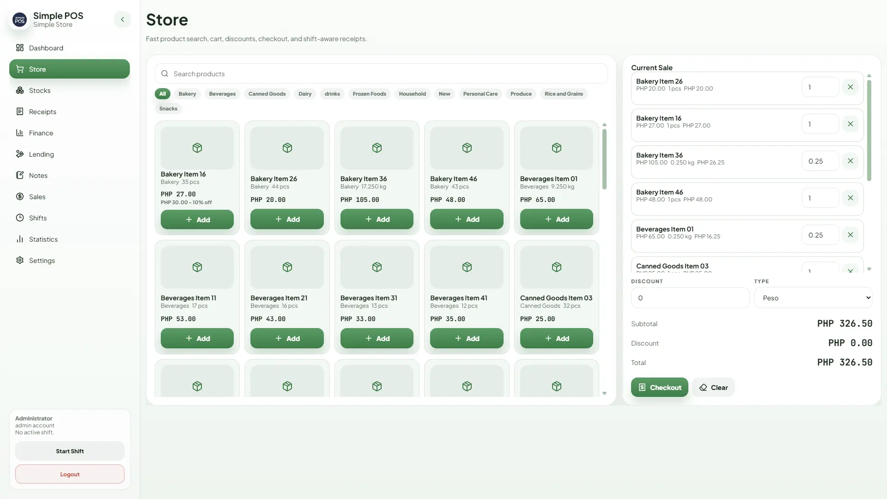Click the search magnifier icon
Viewport: 887px width, 499px height.
[x=164, y=74]
